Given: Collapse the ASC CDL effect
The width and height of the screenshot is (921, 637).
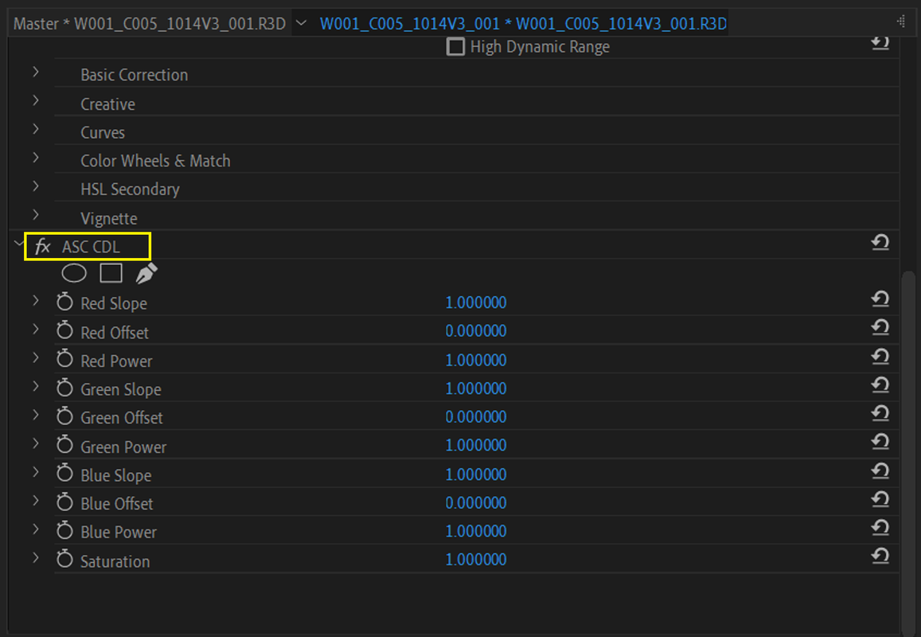Looking at the screenshot, I should click(x=18, y=242).
